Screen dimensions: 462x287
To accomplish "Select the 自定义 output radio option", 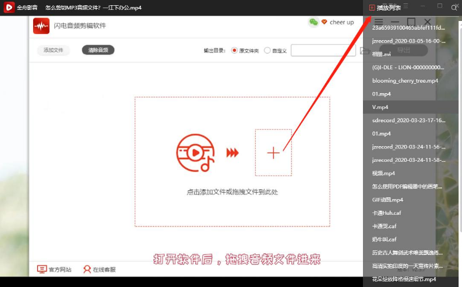I will click(267, 50).
